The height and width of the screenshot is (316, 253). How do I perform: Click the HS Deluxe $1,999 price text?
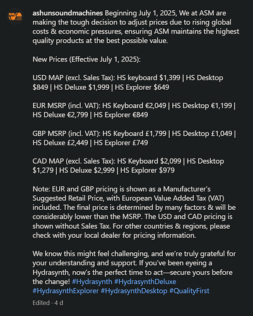81,87
